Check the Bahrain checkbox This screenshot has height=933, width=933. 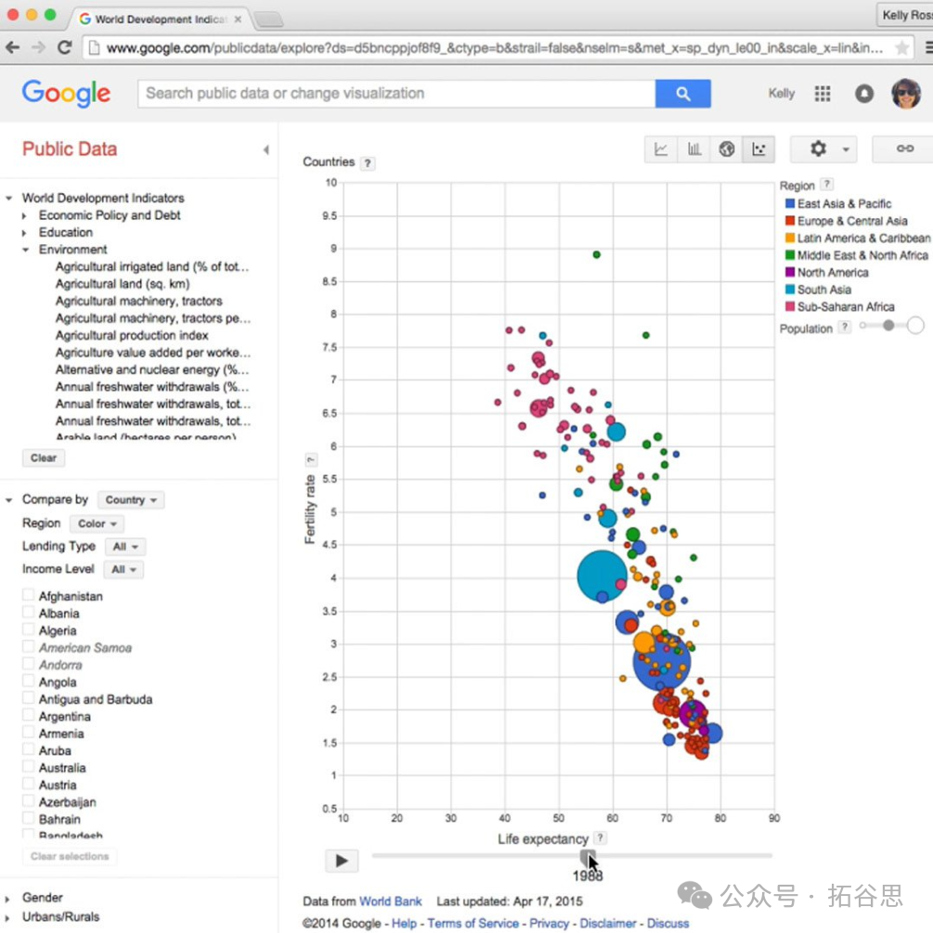(28, 818)
